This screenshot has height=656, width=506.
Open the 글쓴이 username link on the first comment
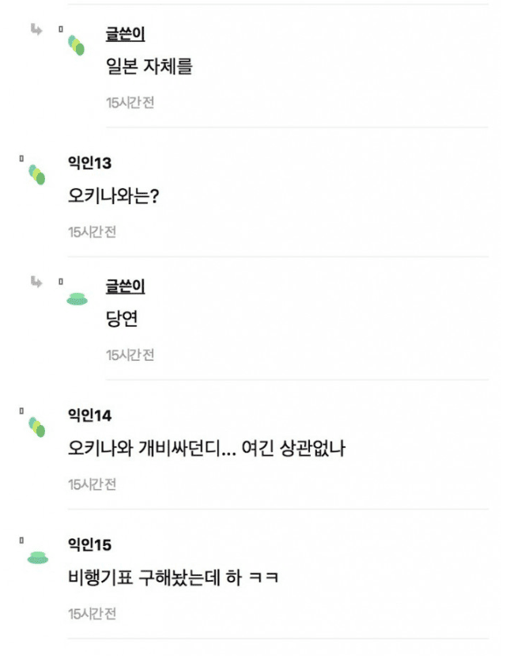tap(123, 34)
